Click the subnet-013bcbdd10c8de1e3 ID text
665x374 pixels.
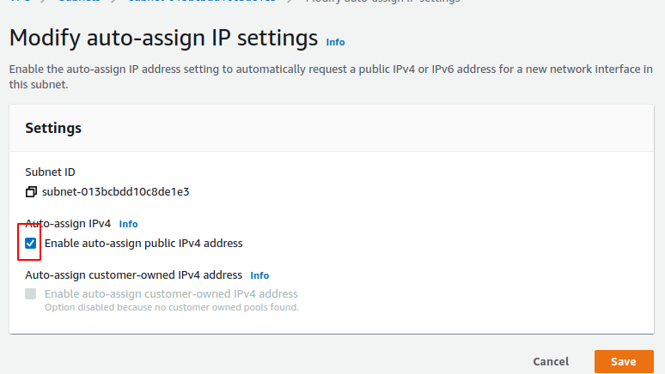tap(115, 192)
